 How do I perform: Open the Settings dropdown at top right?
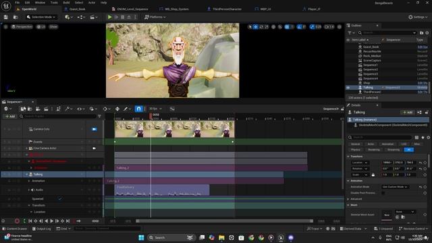tap(418, 17)
